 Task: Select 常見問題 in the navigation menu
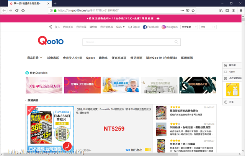pyautogui.click(x=136, y=58)
